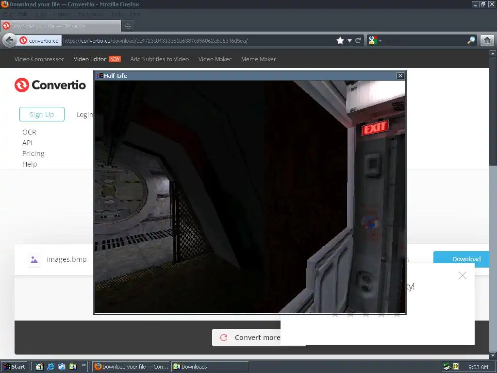
Task: Click the Half-Life window title bar icon
Action: coord(99,75)
